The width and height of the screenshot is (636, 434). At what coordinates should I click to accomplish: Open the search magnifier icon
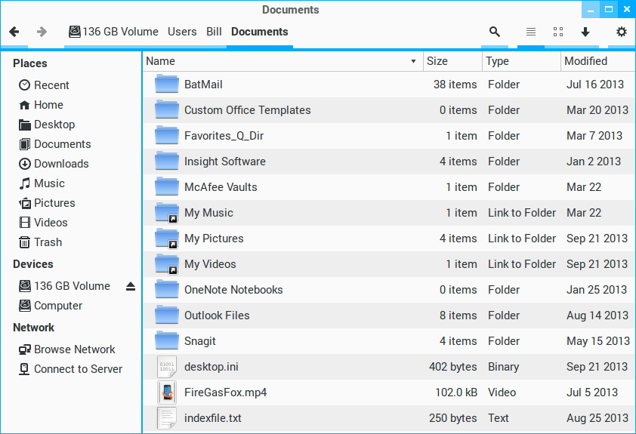pos(494,32)
